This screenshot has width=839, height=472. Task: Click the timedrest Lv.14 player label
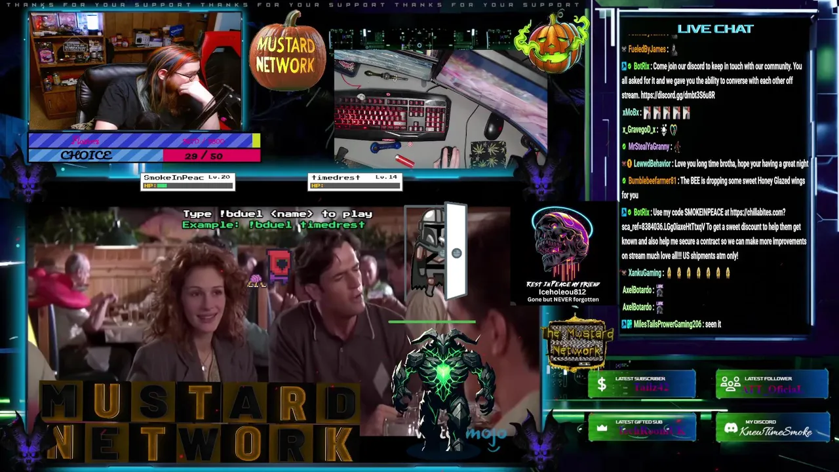[353, 178]
